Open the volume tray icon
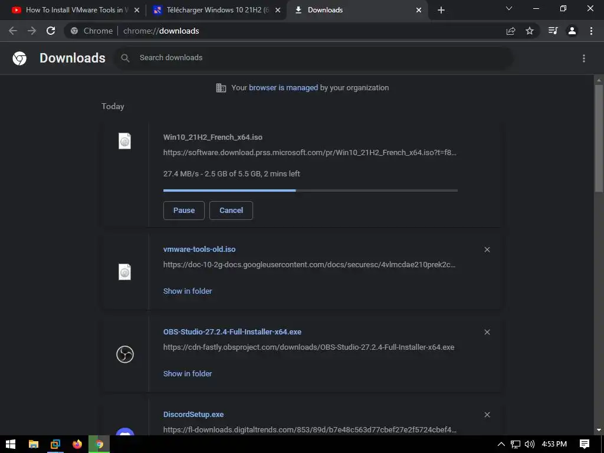The image size is (604, 453). (x=530, y=444)
